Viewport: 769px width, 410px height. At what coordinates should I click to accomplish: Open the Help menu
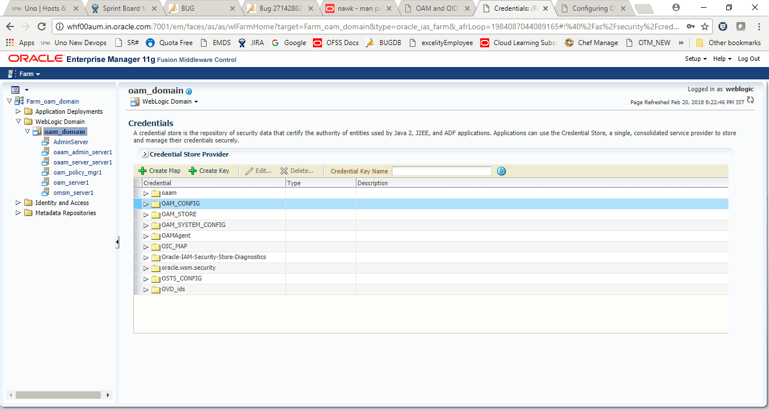pos(722,59)
